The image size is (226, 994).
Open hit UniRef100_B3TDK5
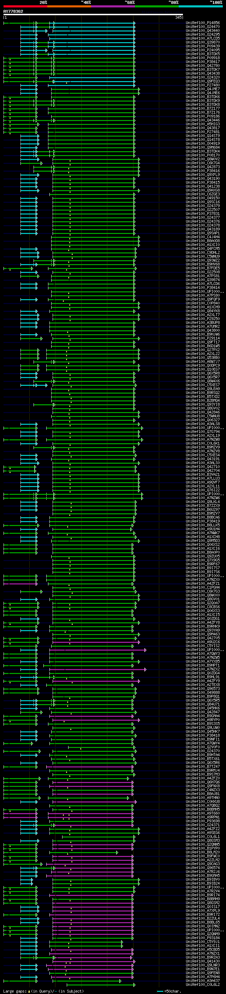[x=203, y=54]
